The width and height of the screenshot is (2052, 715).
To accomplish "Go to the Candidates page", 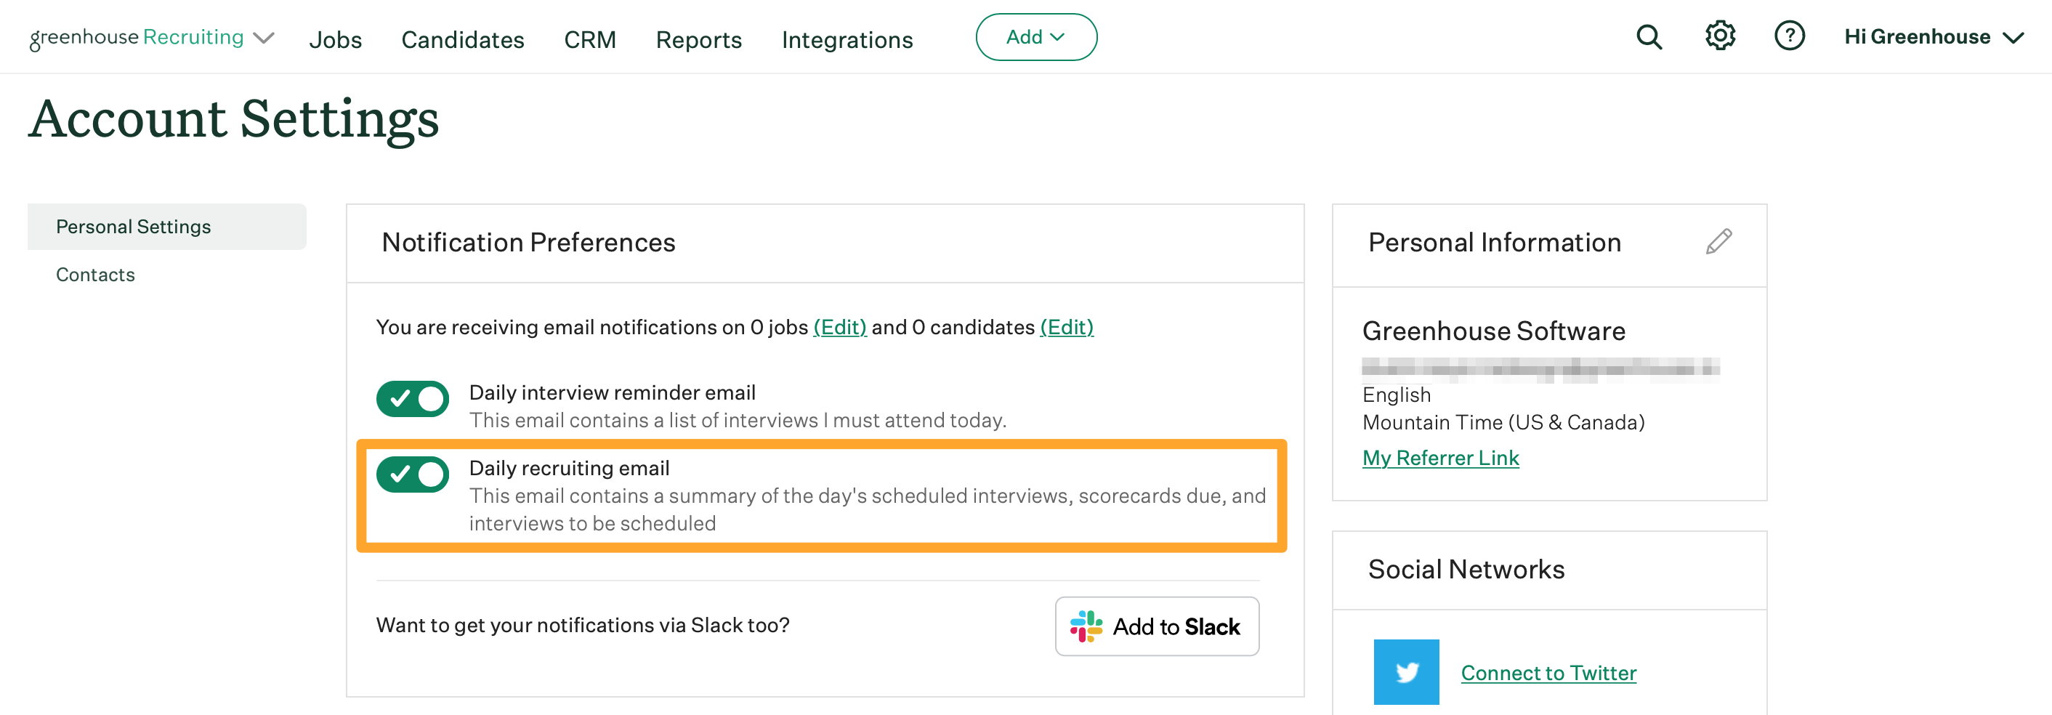I will click(462, 39).
